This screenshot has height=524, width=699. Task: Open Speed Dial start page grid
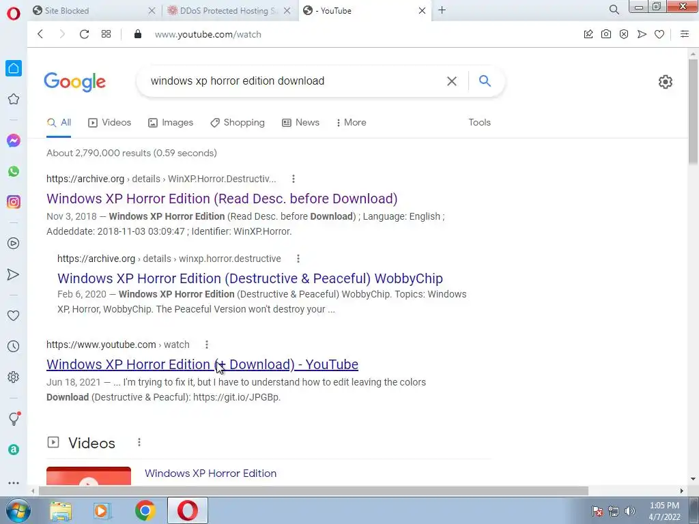[x=106, y=34]
